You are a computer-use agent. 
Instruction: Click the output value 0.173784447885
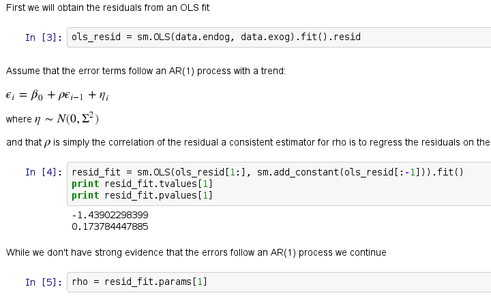(x=110, y=226)
